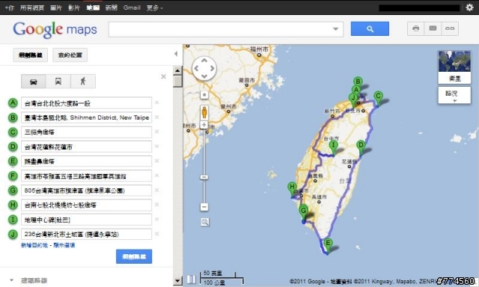This screenshot has height=287, width=479.
Task: Click the map pan compass control
Action: coord(204,69)
